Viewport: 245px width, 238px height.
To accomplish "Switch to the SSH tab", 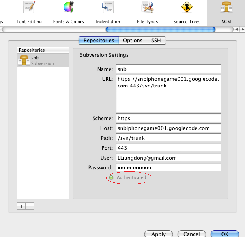I will (156, 41).
